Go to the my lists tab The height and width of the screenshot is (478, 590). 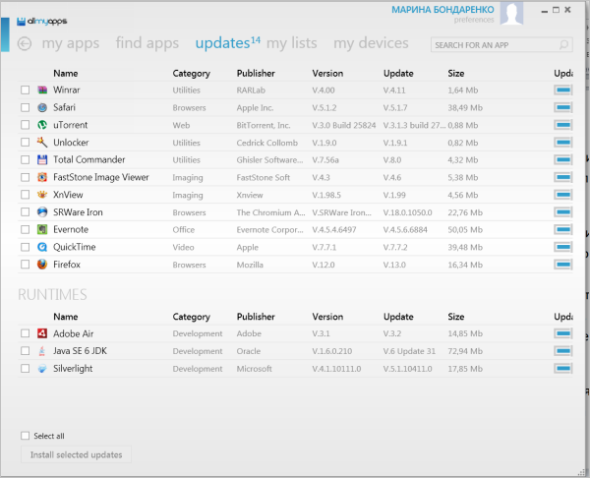click(292, 43)
